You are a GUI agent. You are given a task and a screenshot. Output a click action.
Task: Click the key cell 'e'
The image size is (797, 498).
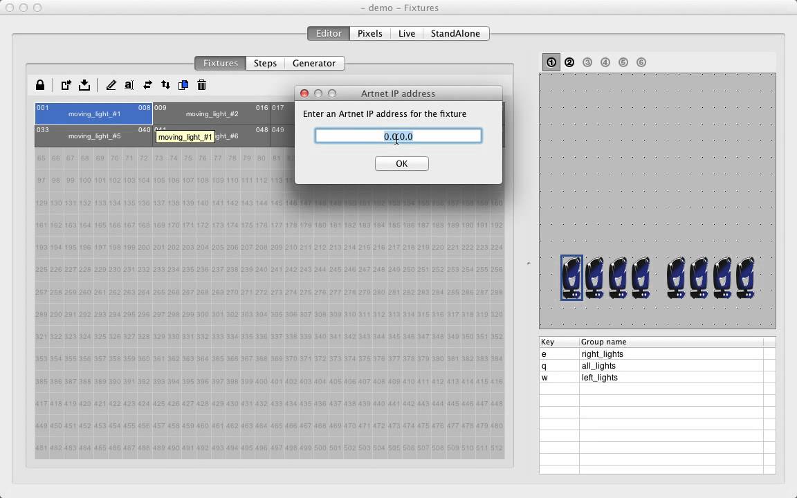559,353
